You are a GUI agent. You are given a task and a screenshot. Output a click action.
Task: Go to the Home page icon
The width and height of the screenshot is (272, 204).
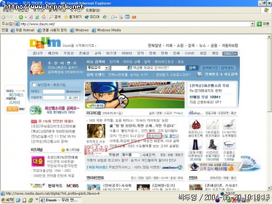point(44,17)
